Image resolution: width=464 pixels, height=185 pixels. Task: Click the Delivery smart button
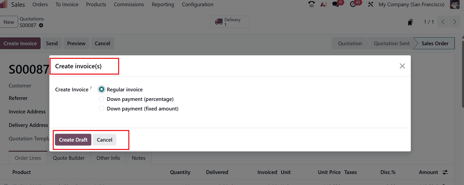click(x=230, y=22)
